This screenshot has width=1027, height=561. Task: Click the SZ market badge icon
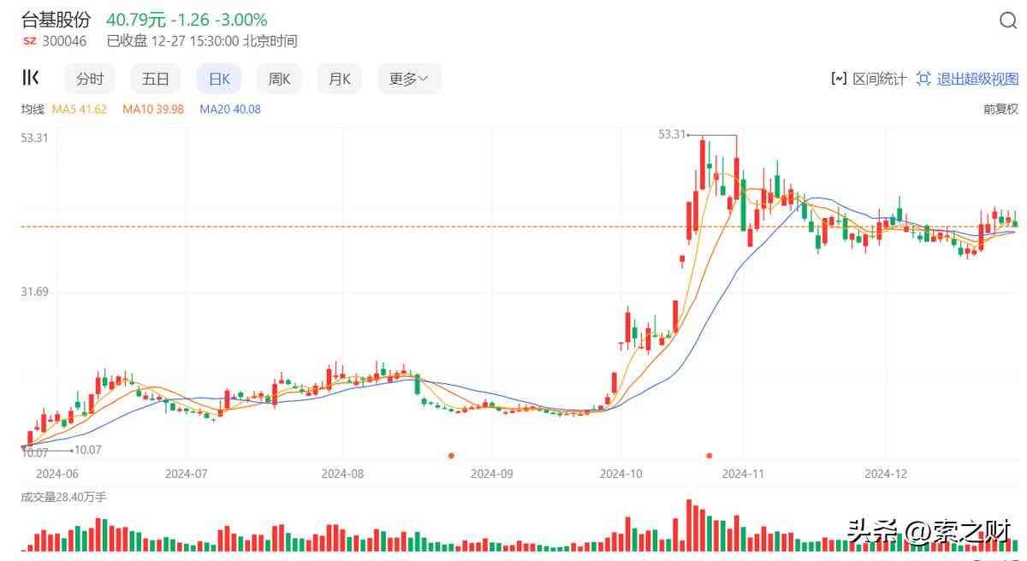(x=30, y=41)
